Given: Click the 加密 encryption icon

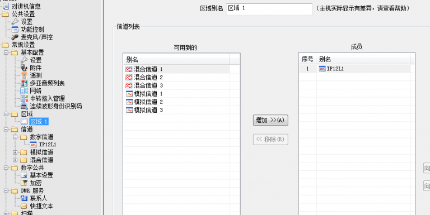Looking at the screenshot, I should tap(24, 183).
